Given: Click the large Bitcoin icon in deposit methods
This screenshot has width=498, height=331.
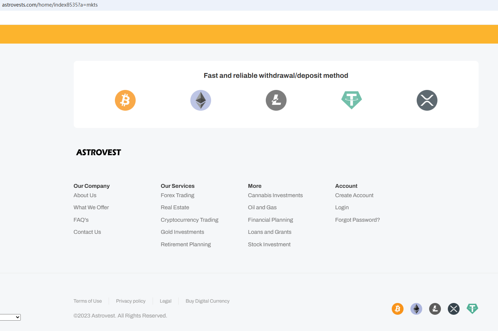Looking at the screenshot, I should pyautogui.click(x=125, y=100).
